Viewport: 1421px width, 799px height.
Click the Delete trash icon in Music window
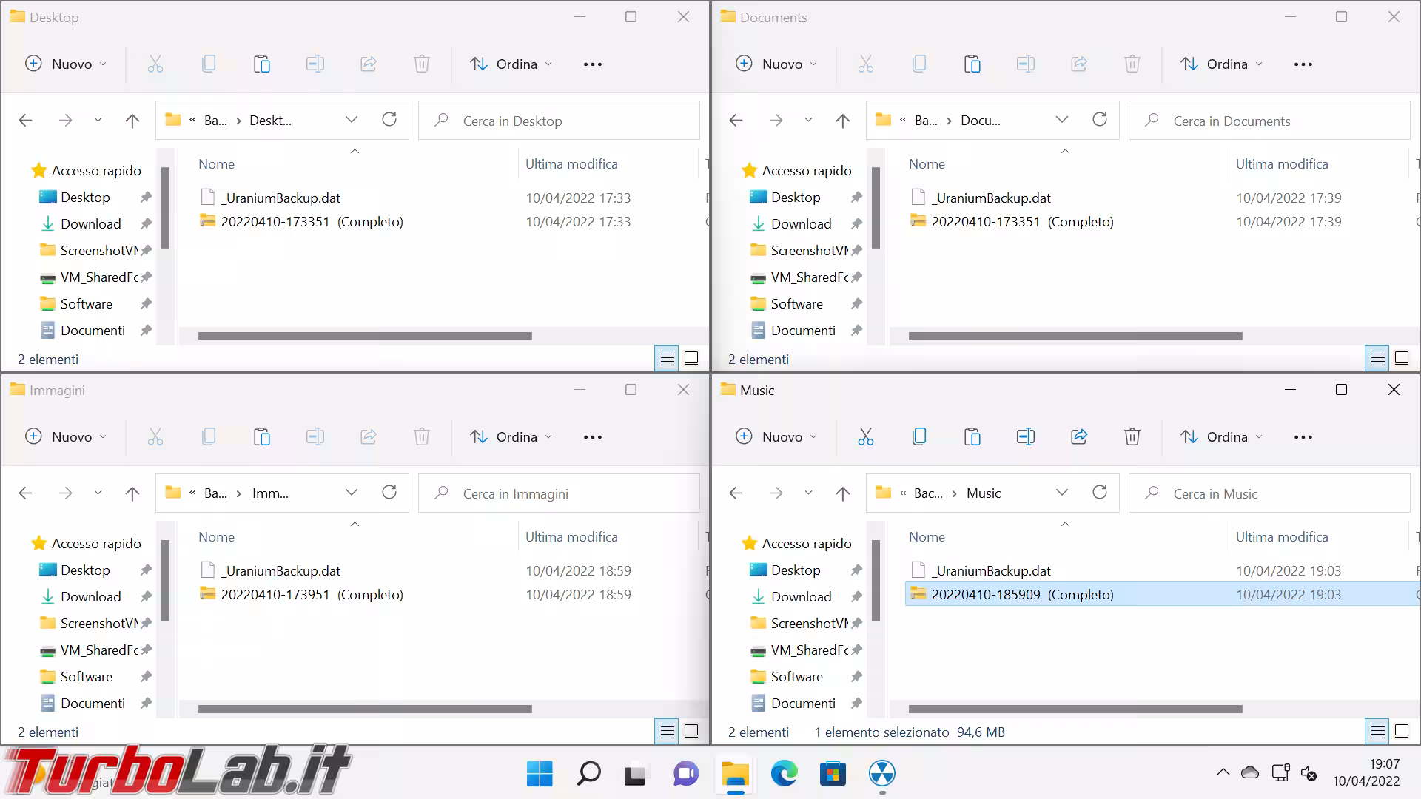coord(1132,437)
